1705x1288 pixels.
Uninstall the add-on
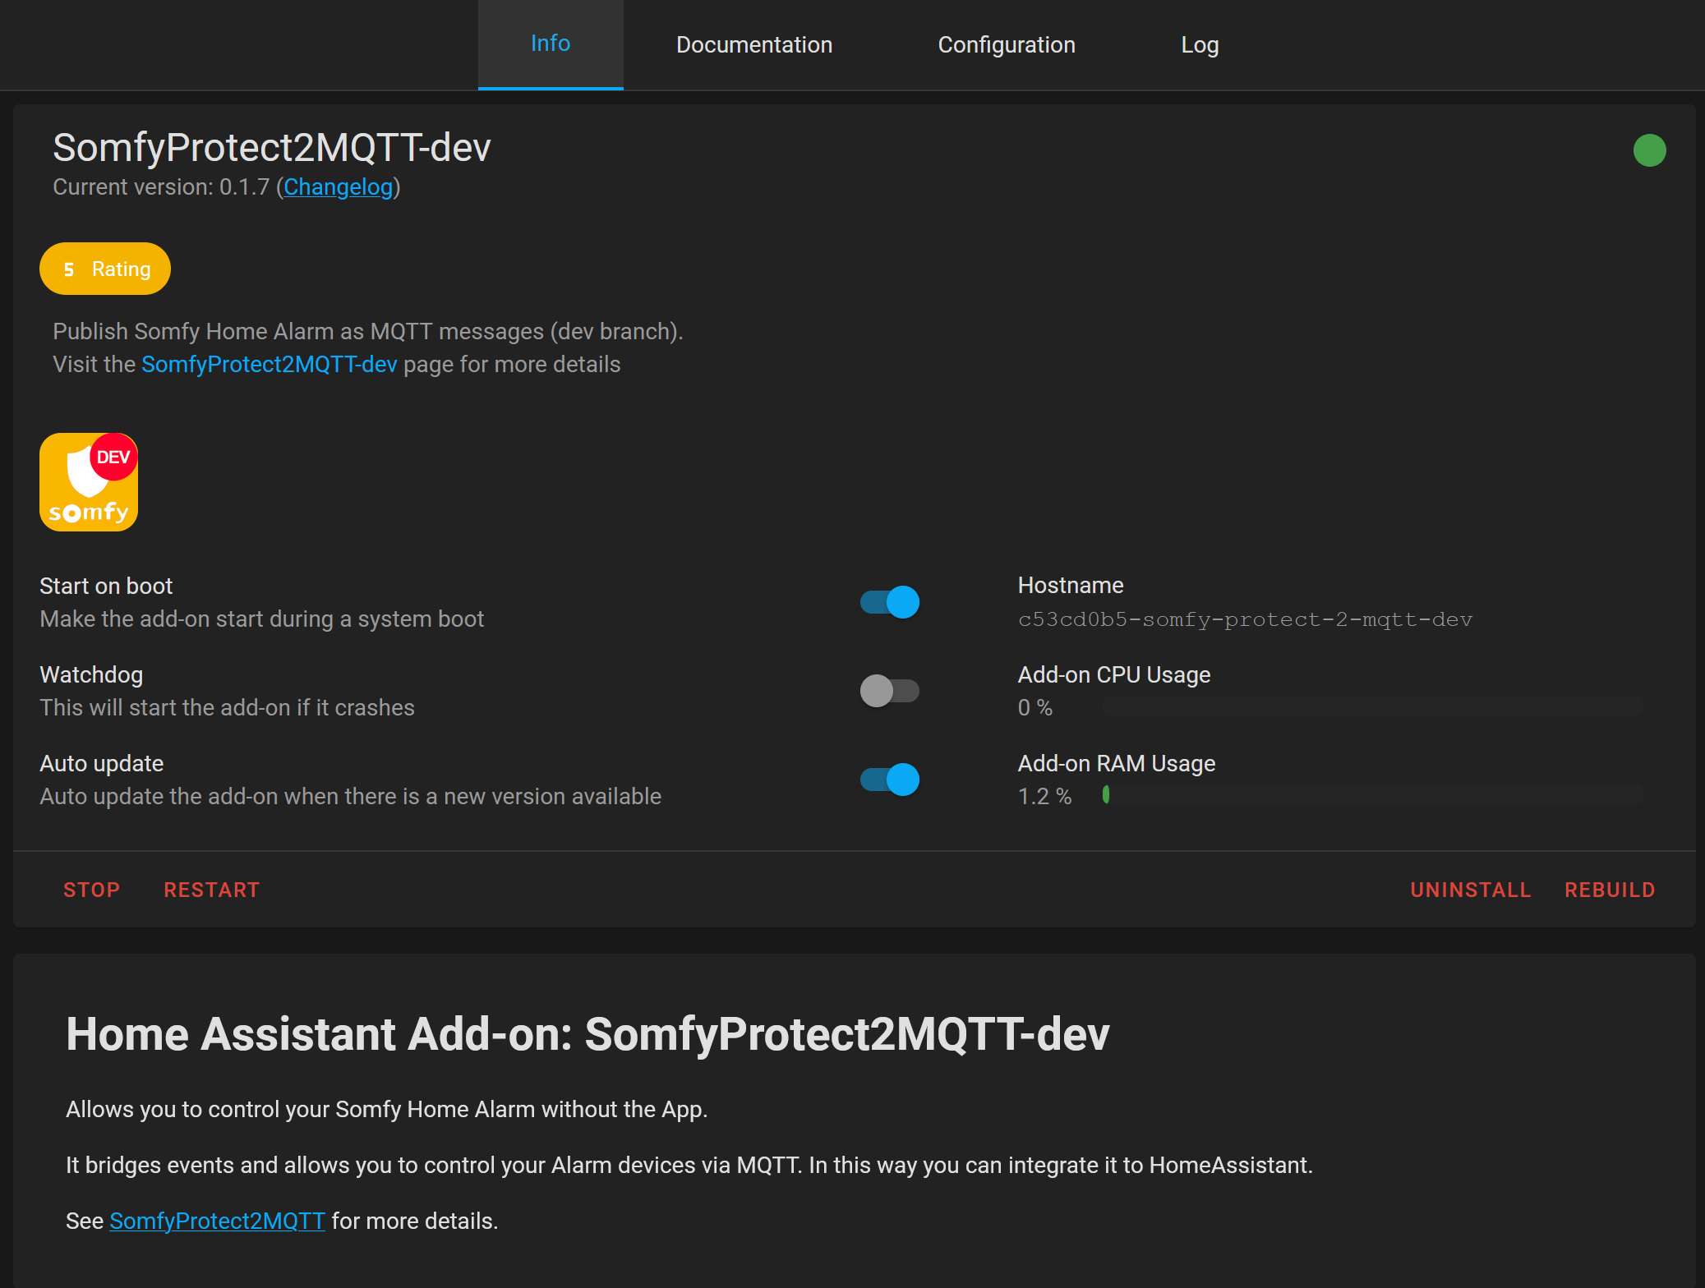1470,889
